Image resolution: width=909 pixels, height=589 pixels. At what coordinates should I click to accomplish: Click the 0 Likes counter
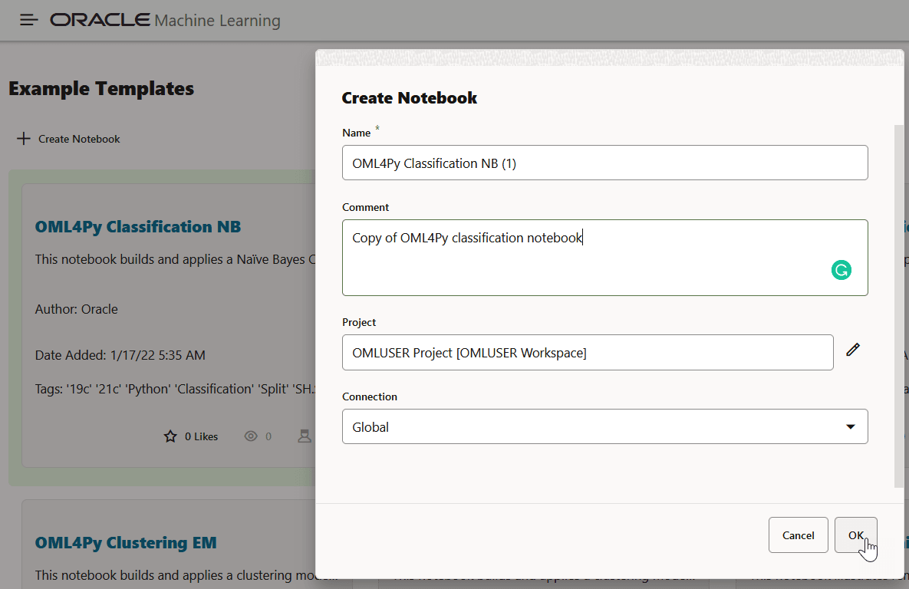click(202, 436)
